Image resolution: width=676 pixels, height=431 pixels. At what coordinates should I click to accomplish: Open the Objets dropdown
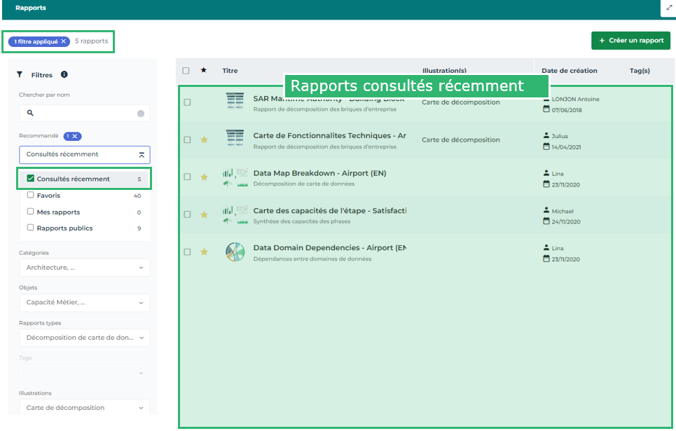point(84,303)
